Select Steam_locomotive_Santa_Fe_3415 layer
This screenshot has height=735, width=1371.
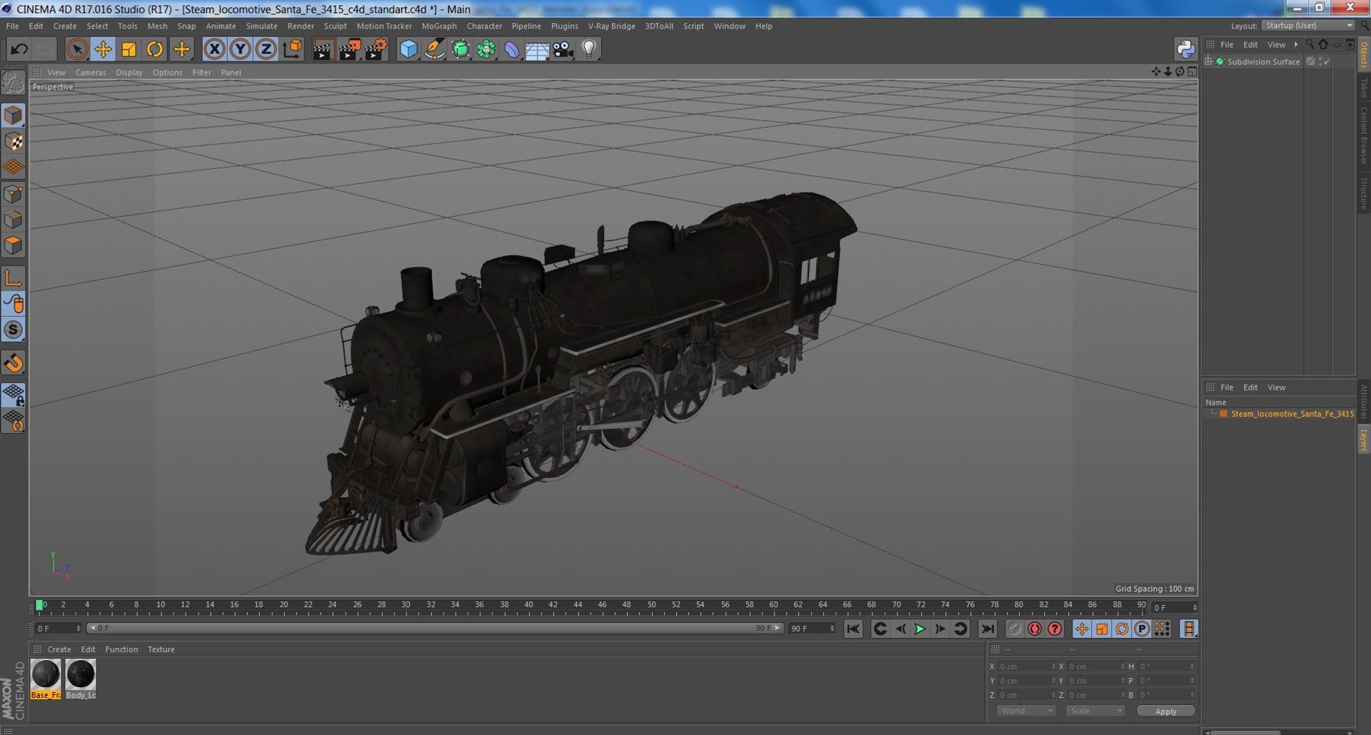click(1292, 414)
